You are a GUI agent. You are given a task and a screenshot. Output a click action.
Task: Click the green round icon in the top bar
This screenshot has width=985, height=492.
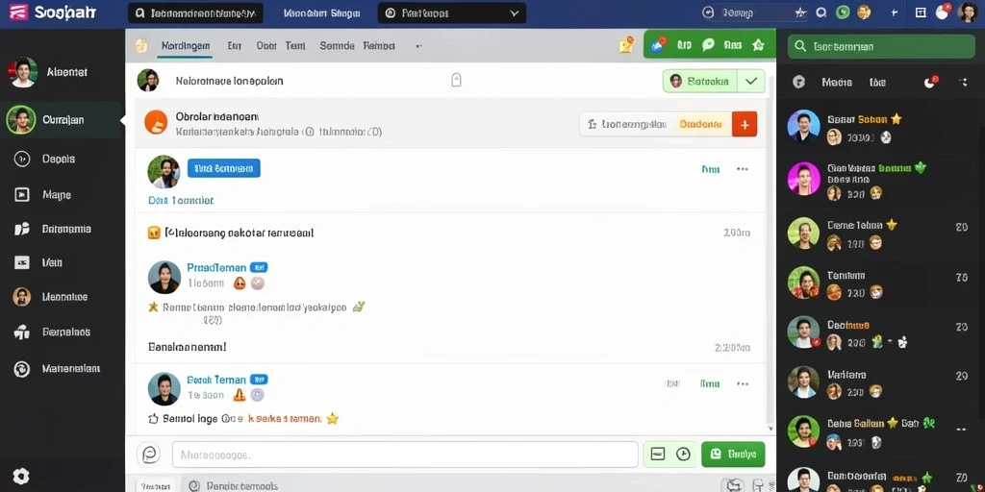click(843, 12)
